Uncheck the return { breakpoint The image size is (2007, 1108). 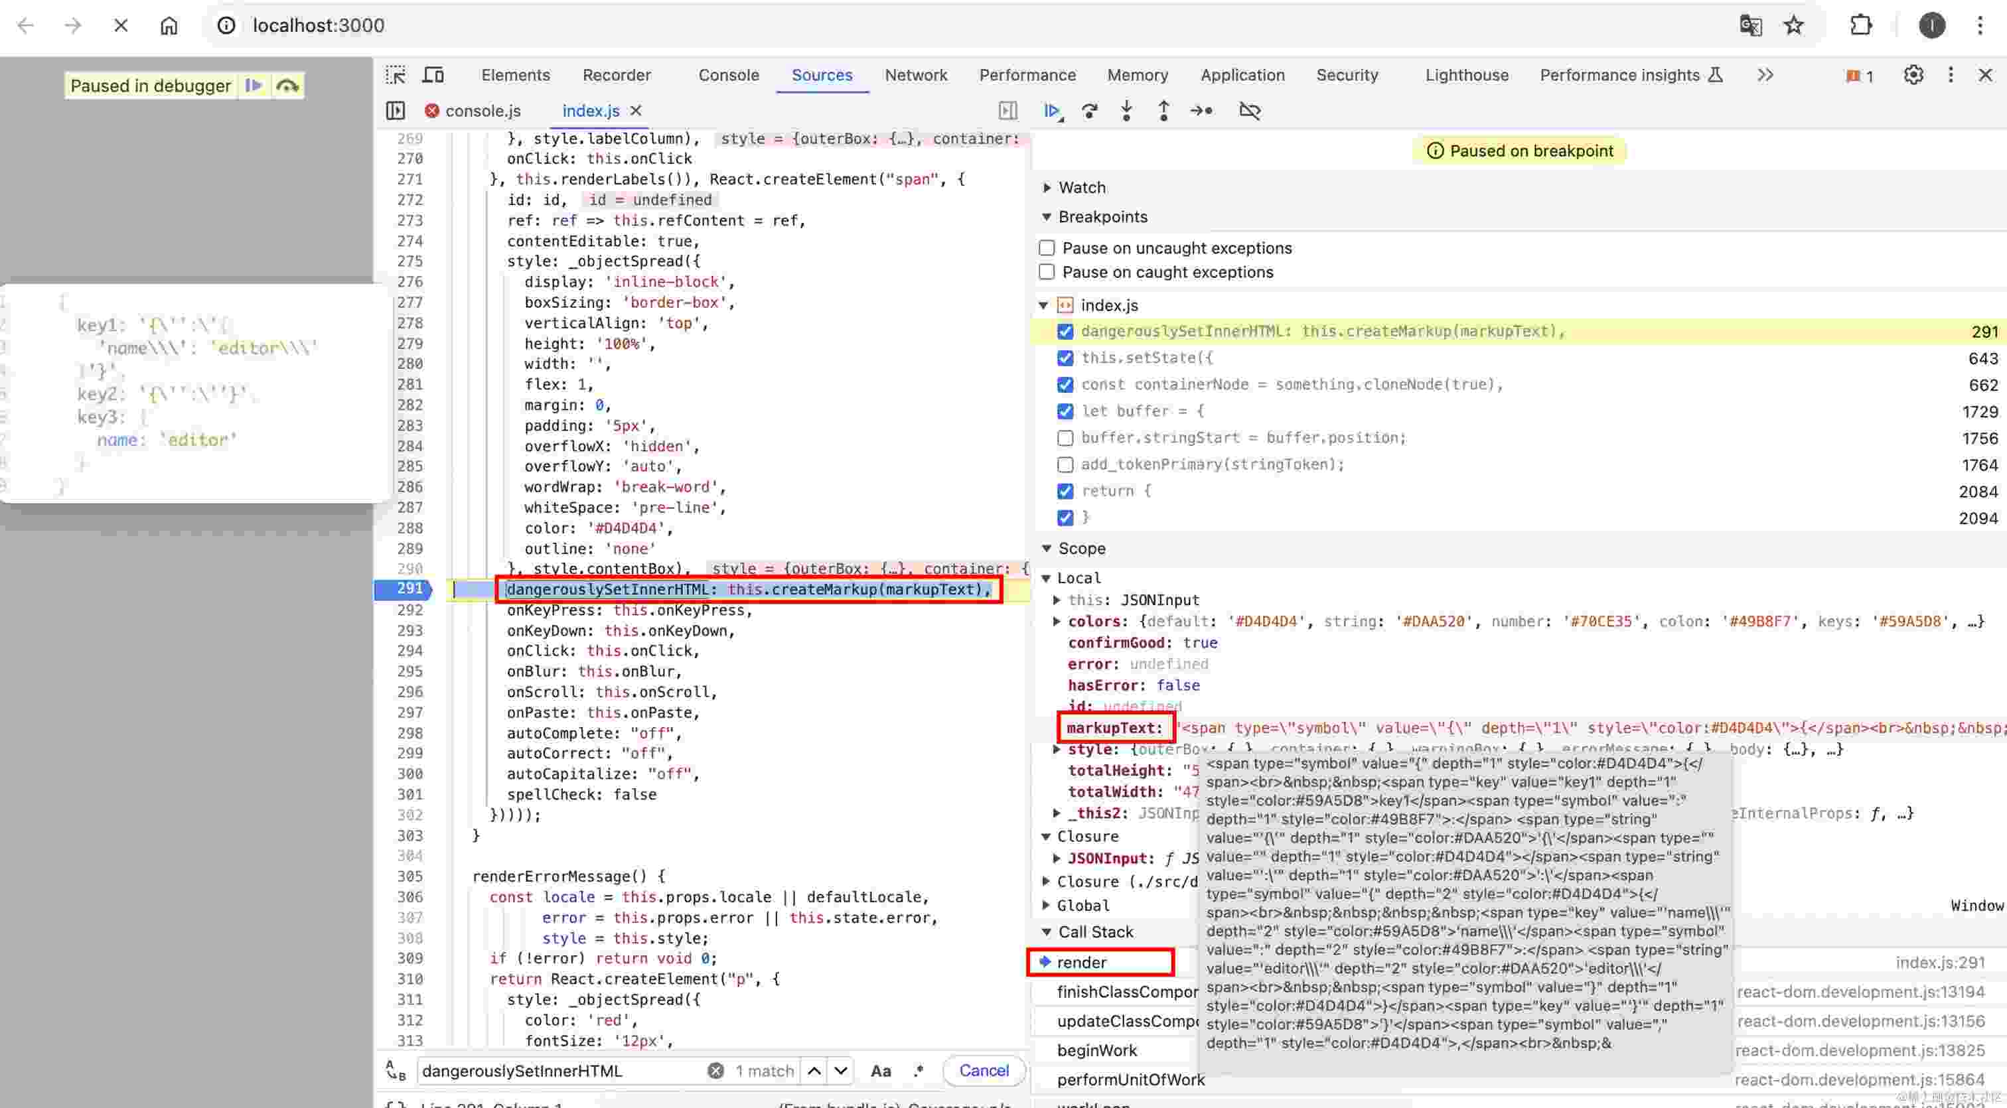(1065, 490)
